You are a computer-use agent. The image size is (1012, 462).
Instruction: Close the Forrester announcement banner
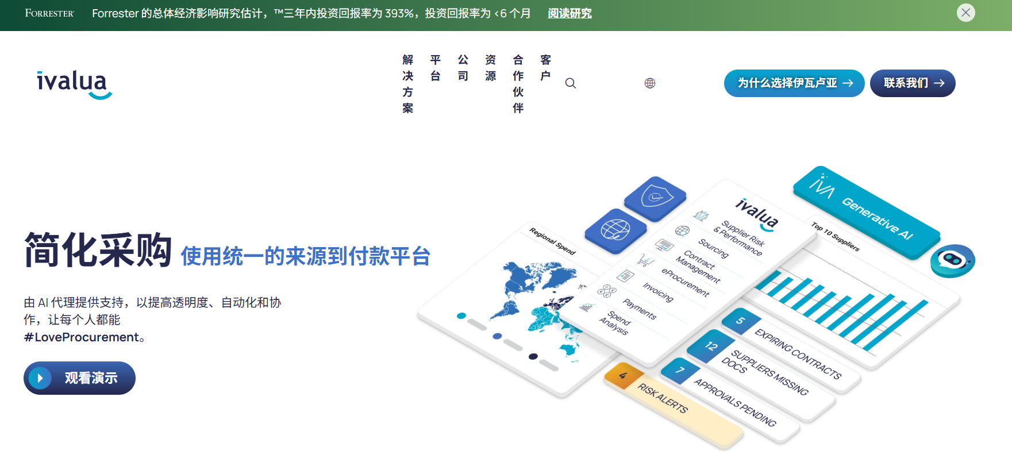pos(965,13)
